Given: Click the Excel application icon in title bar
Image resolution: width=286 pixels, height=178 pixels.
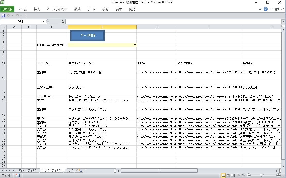Looking at the screenshot, I should click(2, 2).
